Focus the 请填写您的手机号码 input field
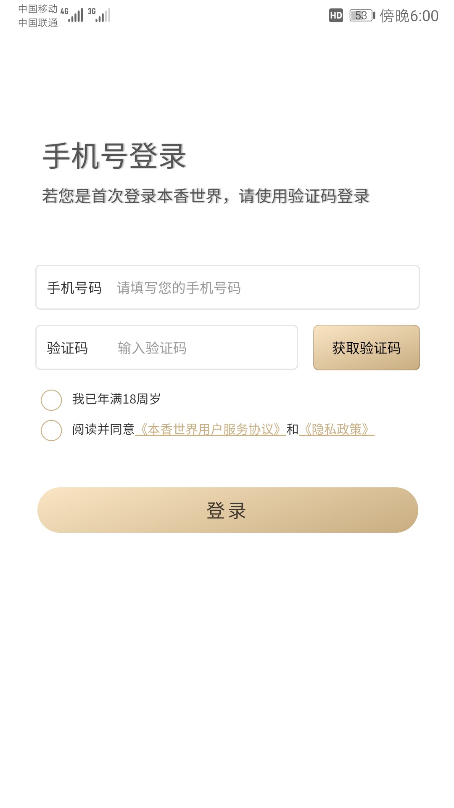Image resolution: width=454 pixels, height=808 pixels. pos(261,288)
